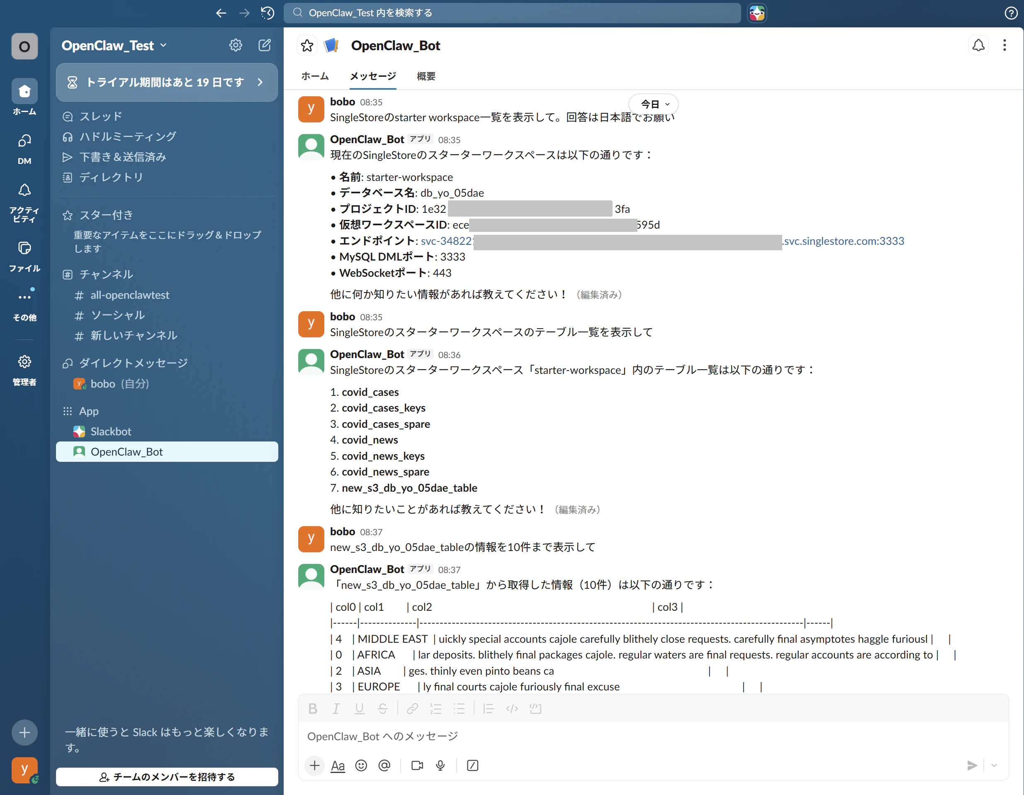Compose a new message with pencil icon
The image size is (1024, 795).
click(265, 45)
